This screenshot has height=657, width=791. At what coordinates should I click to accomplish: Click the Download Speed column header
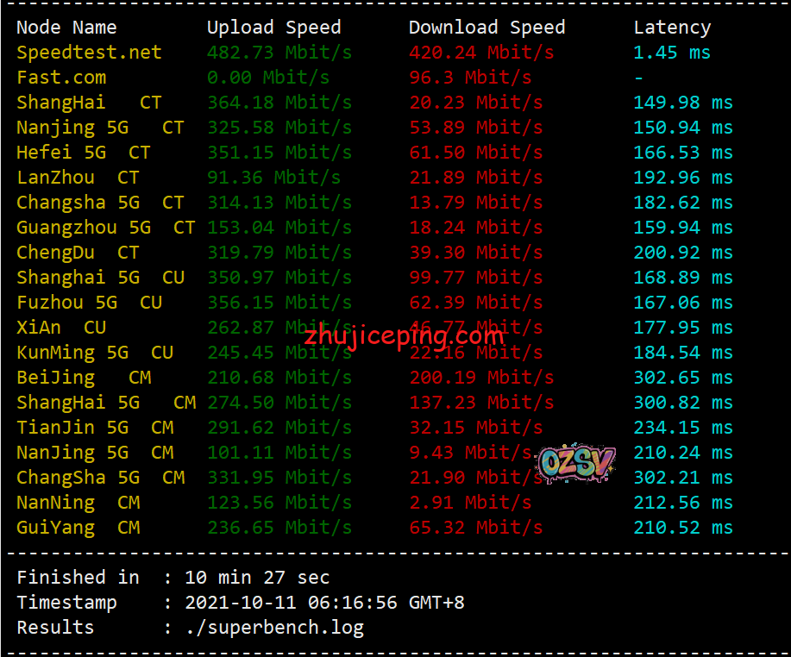pos(487,28)
